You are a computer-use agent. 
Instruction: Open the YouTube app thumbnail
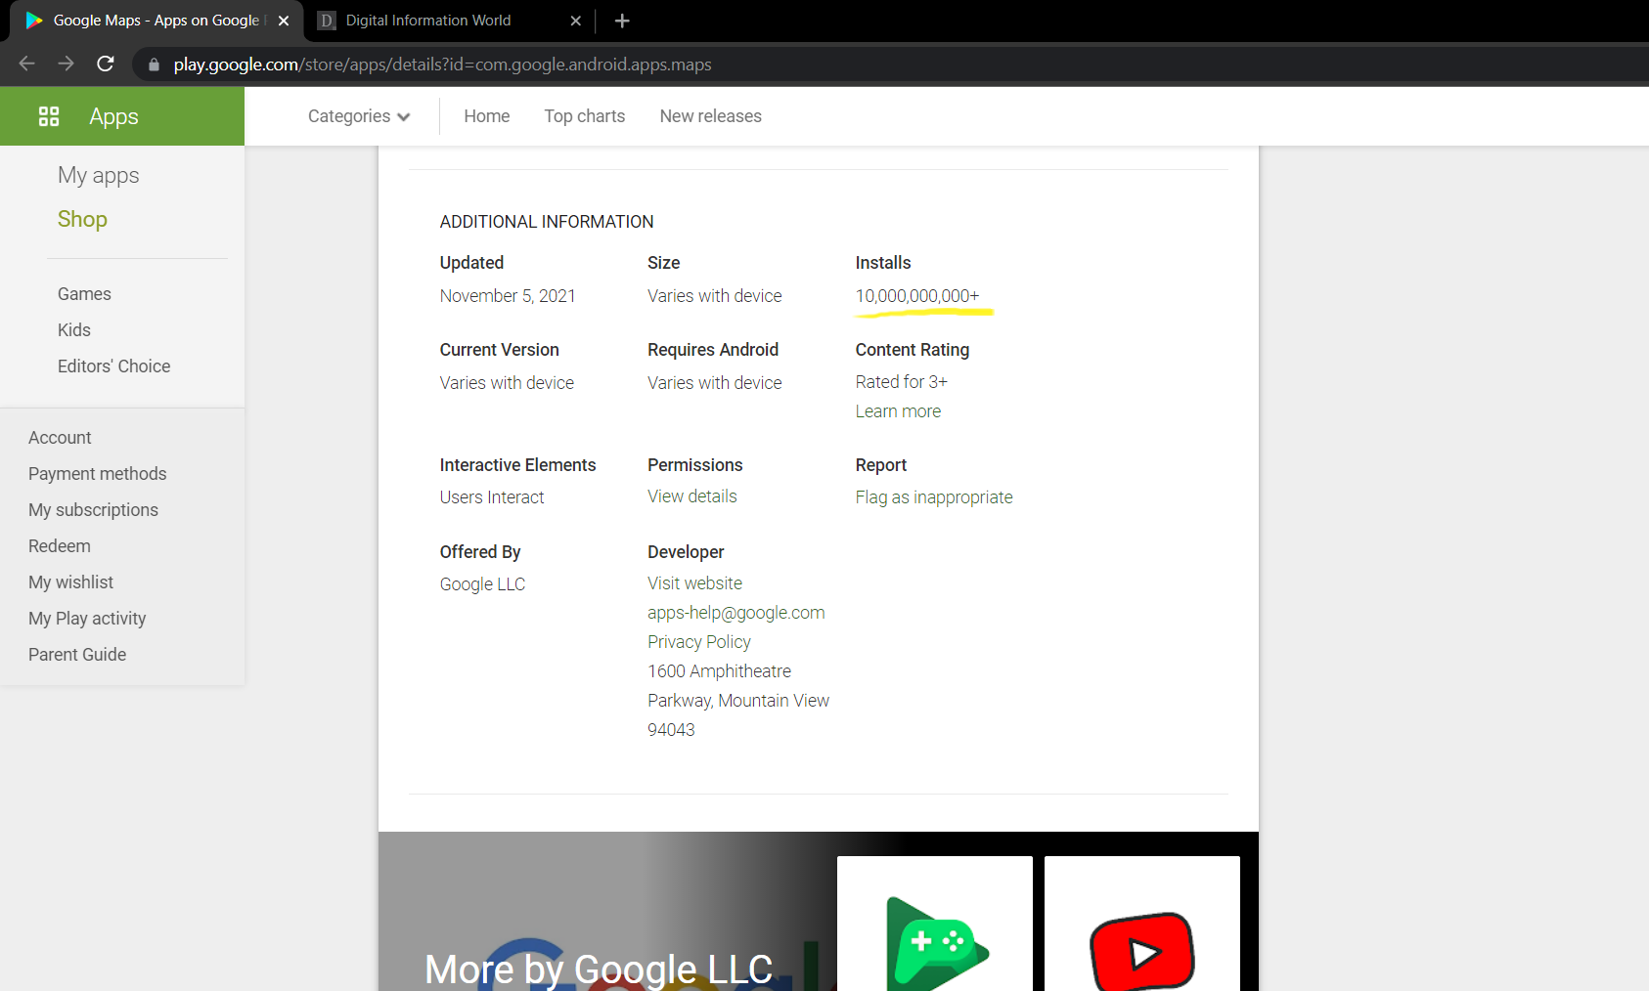click(x=1142, y=924)
